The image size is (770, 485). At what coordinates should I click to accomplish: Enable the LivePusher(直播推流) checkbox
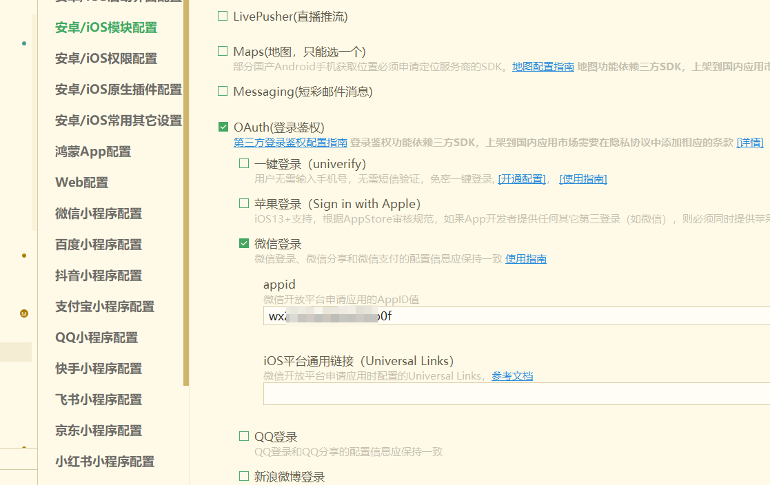point(223,16)
